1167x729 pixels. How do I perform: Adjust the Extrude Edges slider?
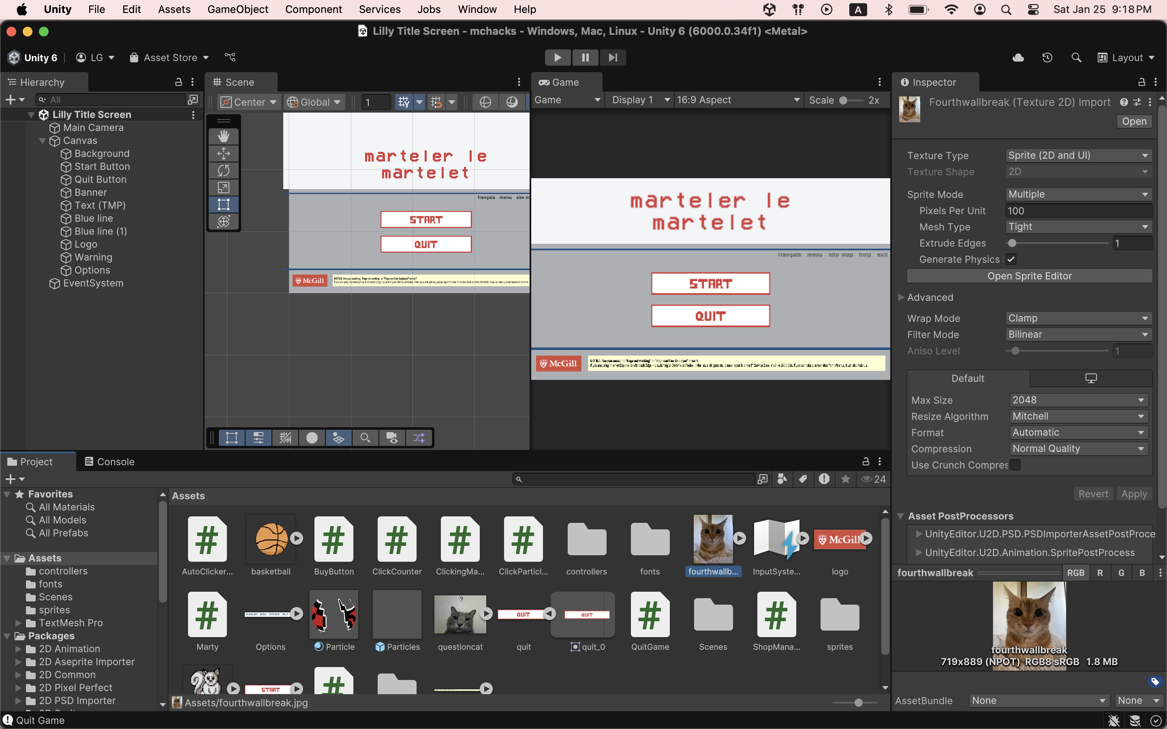[1013, 243]
